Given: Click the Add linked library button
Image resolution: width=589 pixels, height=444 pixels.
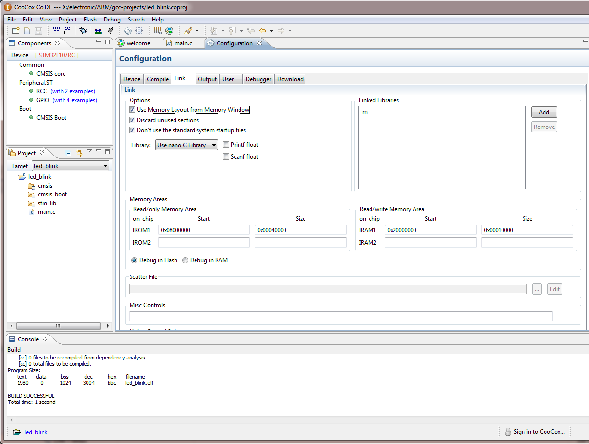Looking at the screenshot, I should 544,112.
